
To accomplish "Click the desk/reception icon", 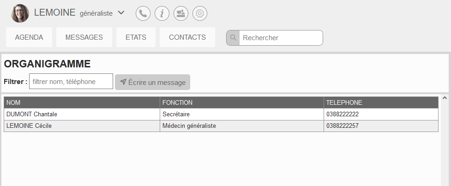I will point(181,13).
